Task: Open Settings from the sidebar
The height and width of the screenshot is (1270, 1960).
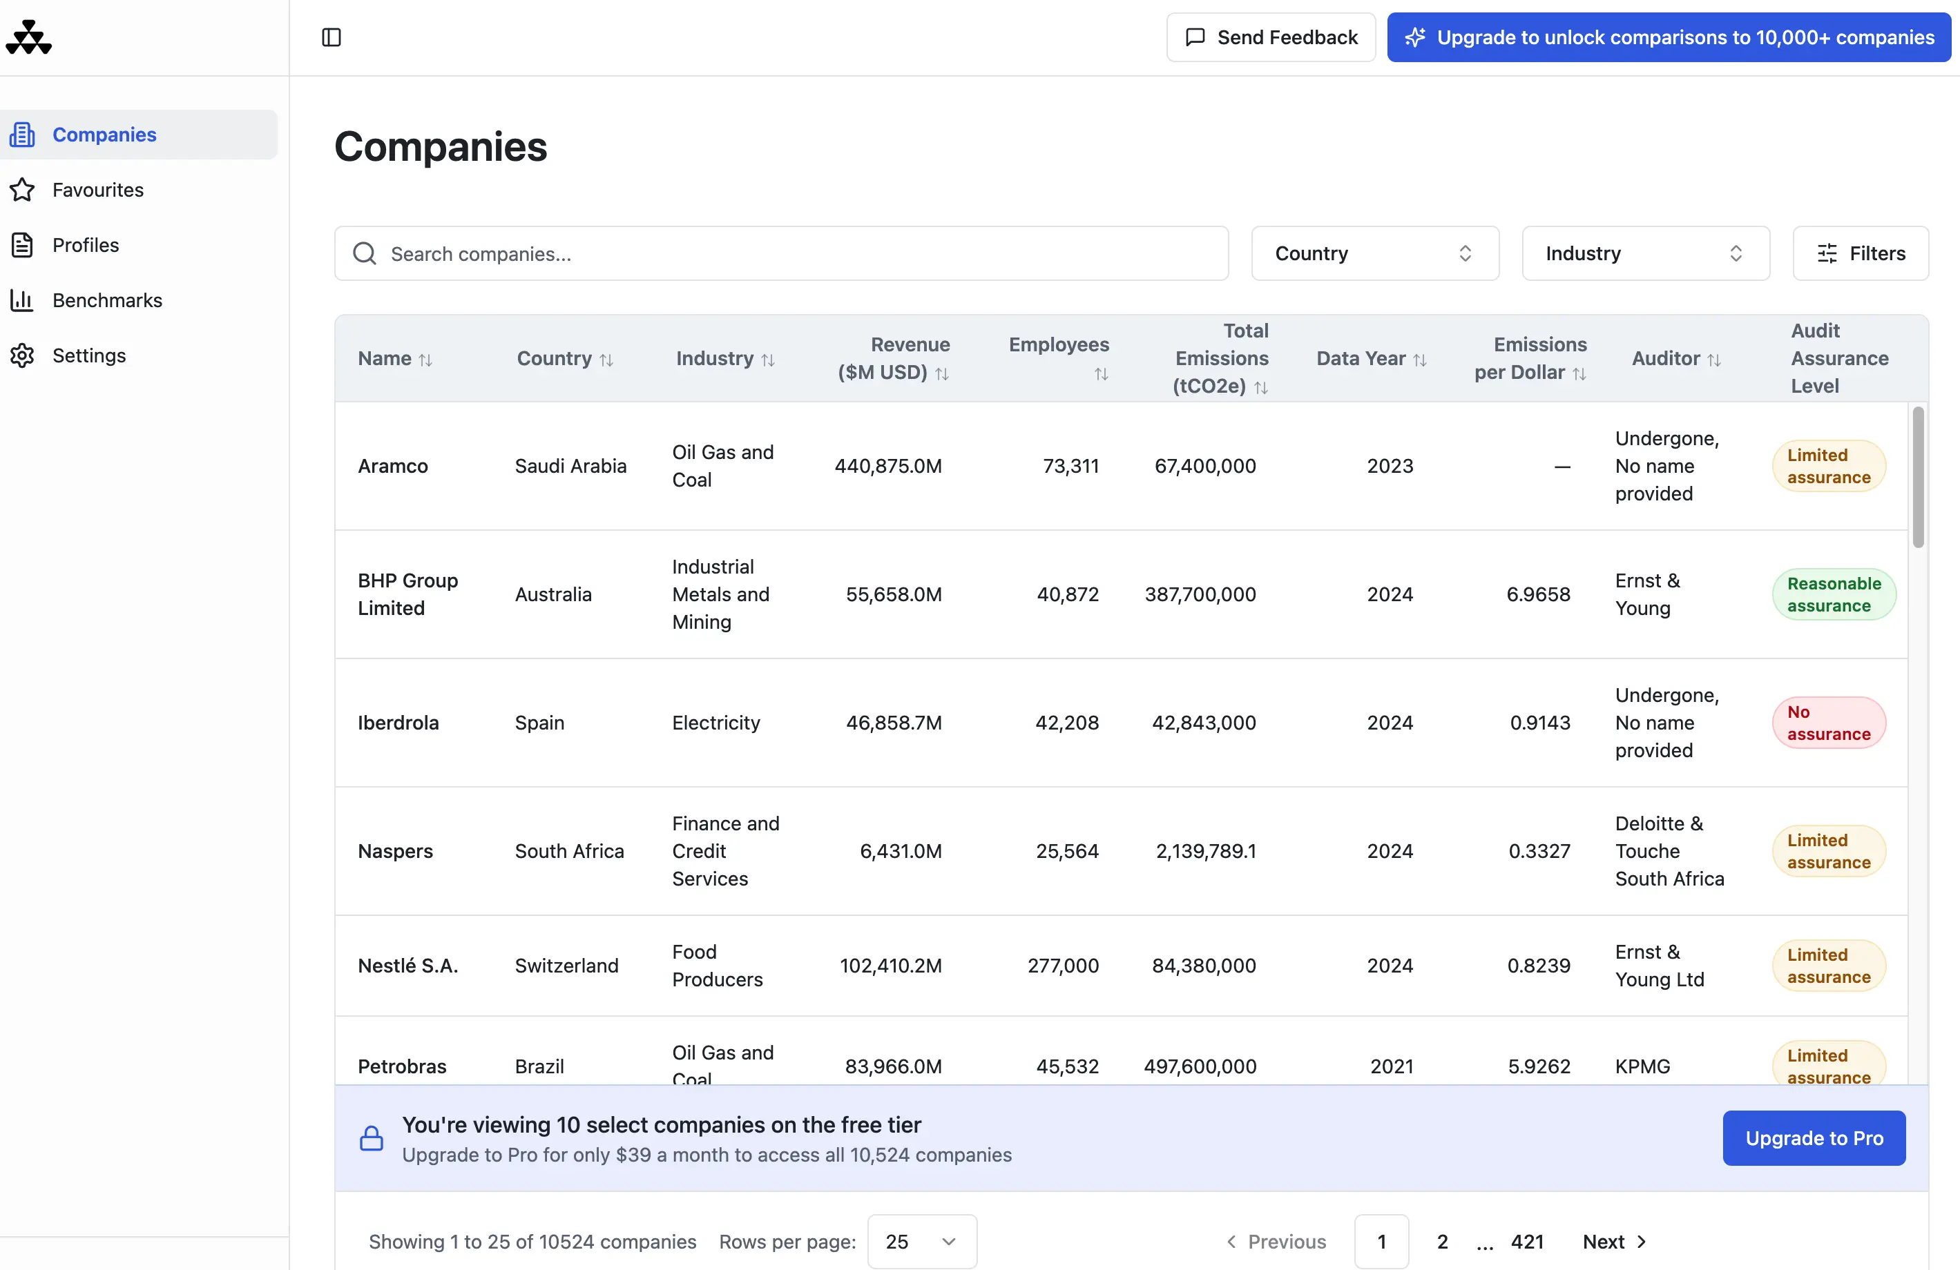Action: tap(89, 355)
